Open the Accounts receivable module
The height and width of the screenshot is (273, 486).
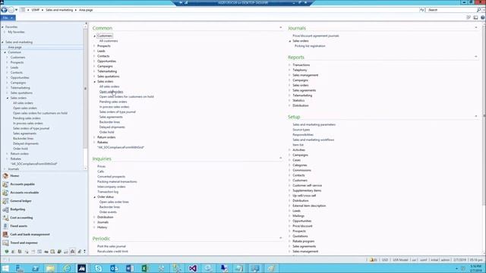(24, 193)
